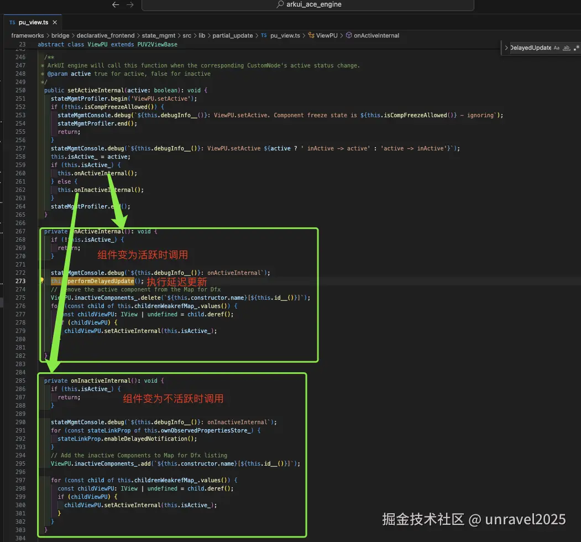Click line number 285
This screenshot has width=581, height=542.
click(20, 381)
